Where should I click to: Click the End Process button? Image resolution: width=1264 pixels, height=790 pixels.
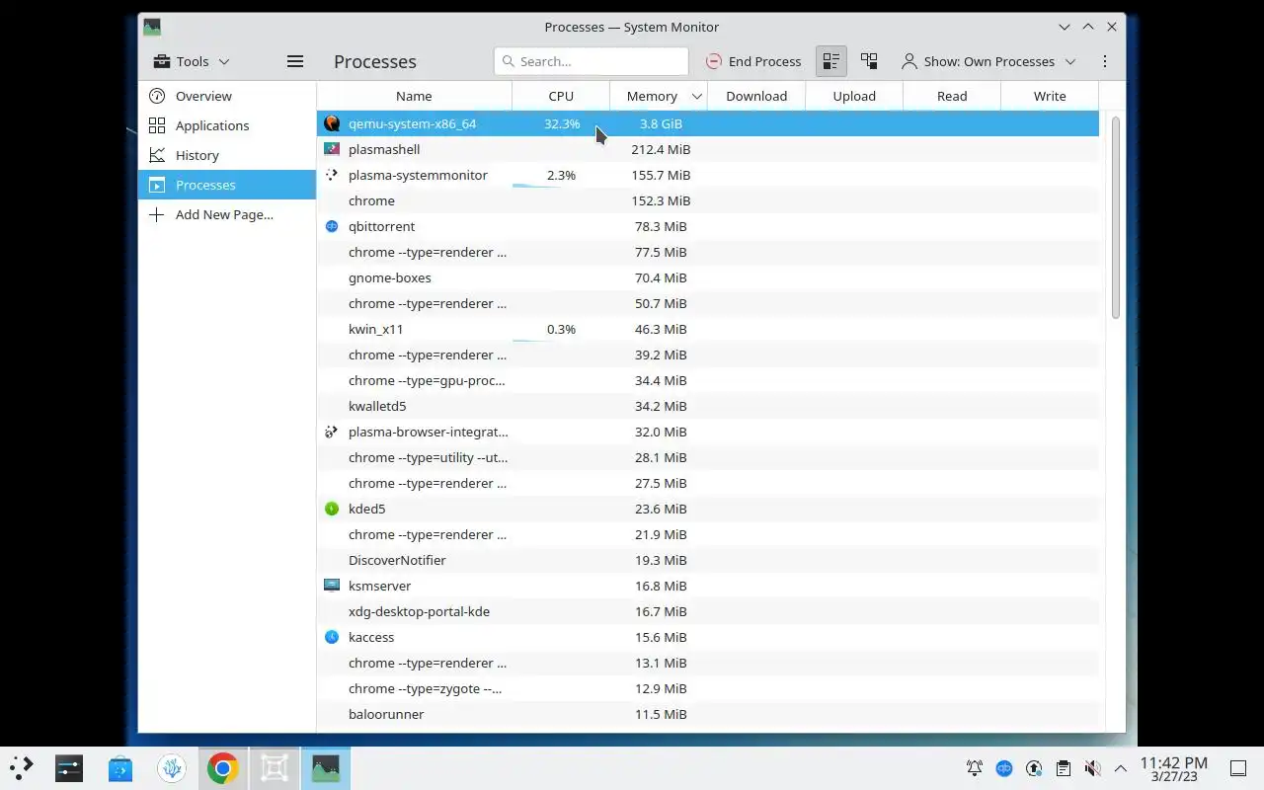pos(753,61)
